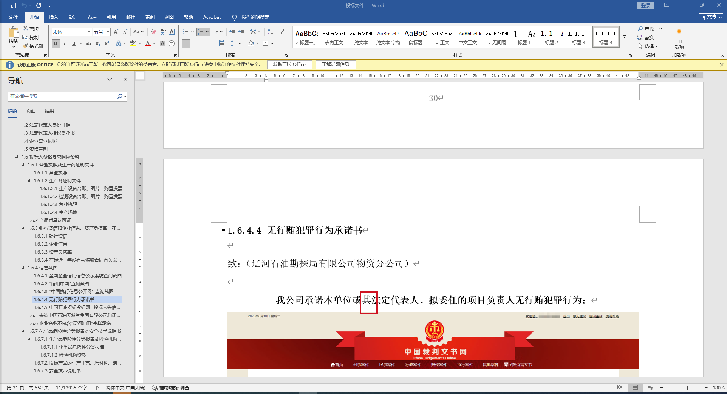The width and height of the screenshot is (727, 394).
Task: Apply superscript x² formatting
Action: pos(107,43)
